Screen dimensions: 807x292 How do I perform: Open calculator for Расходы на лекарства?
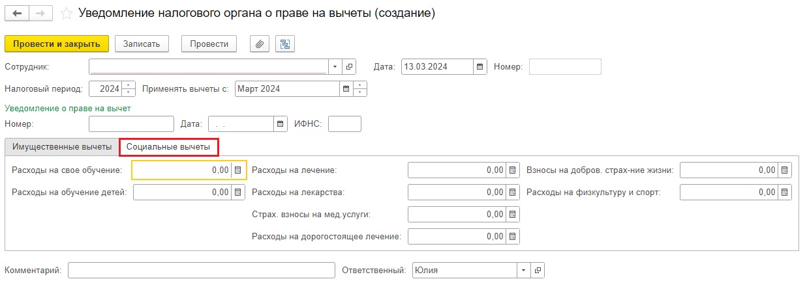tap(513, 192)
